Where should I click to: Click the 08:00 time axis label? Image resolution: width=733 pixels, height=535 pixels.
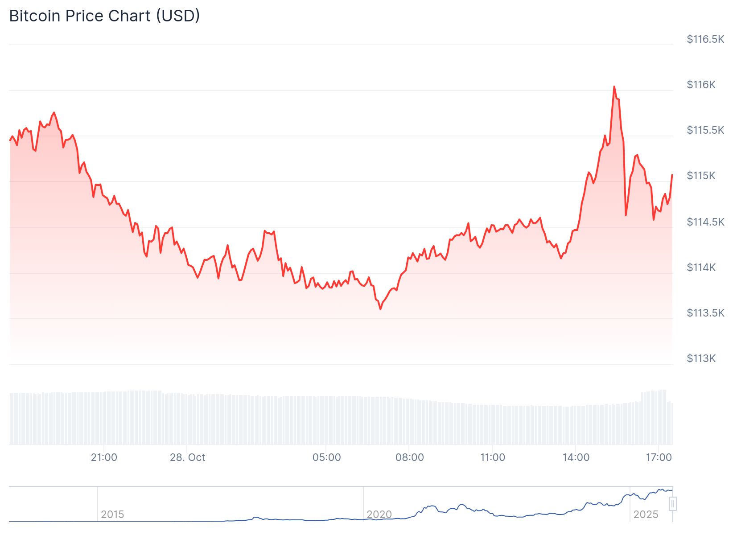pyautogui.click(x=409, y=457)
